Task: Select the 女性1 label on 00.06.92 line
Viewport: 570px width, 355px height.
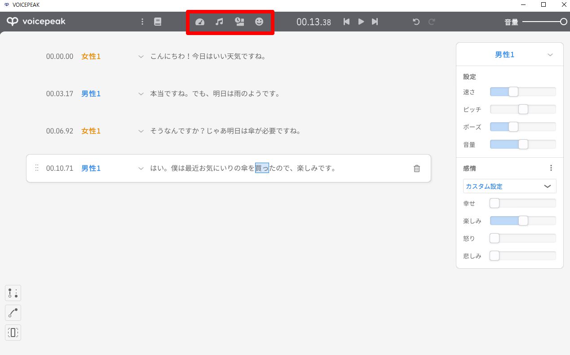Action: (91, 131)
